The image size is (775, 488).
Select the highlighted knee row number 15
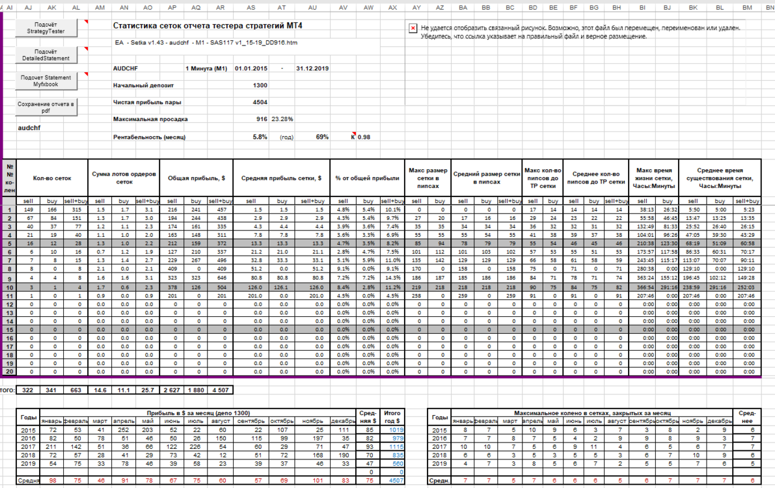coord(9,329)
